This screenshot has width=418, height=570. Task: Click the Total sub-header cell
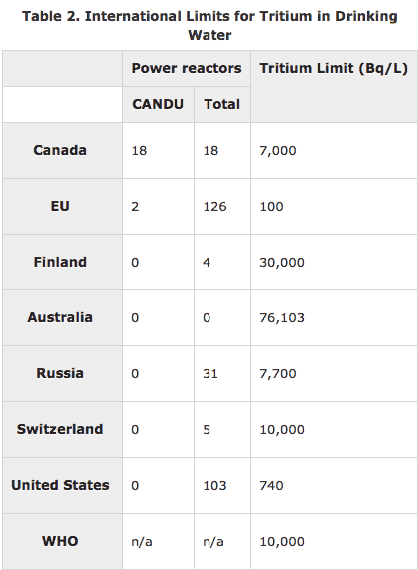(x=221, y=105)
